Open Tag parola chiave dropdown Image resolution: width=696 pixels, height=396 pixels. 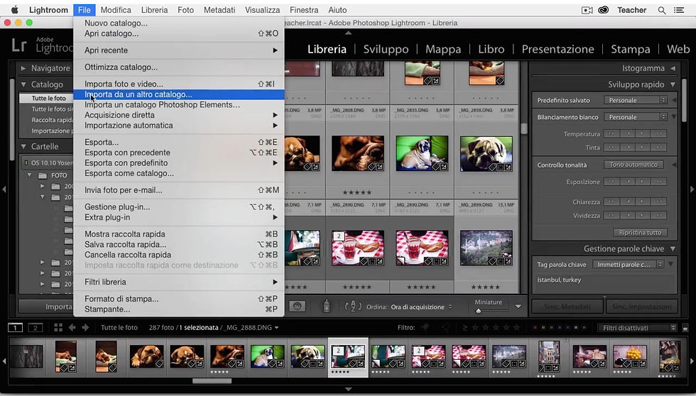(628, 264)
